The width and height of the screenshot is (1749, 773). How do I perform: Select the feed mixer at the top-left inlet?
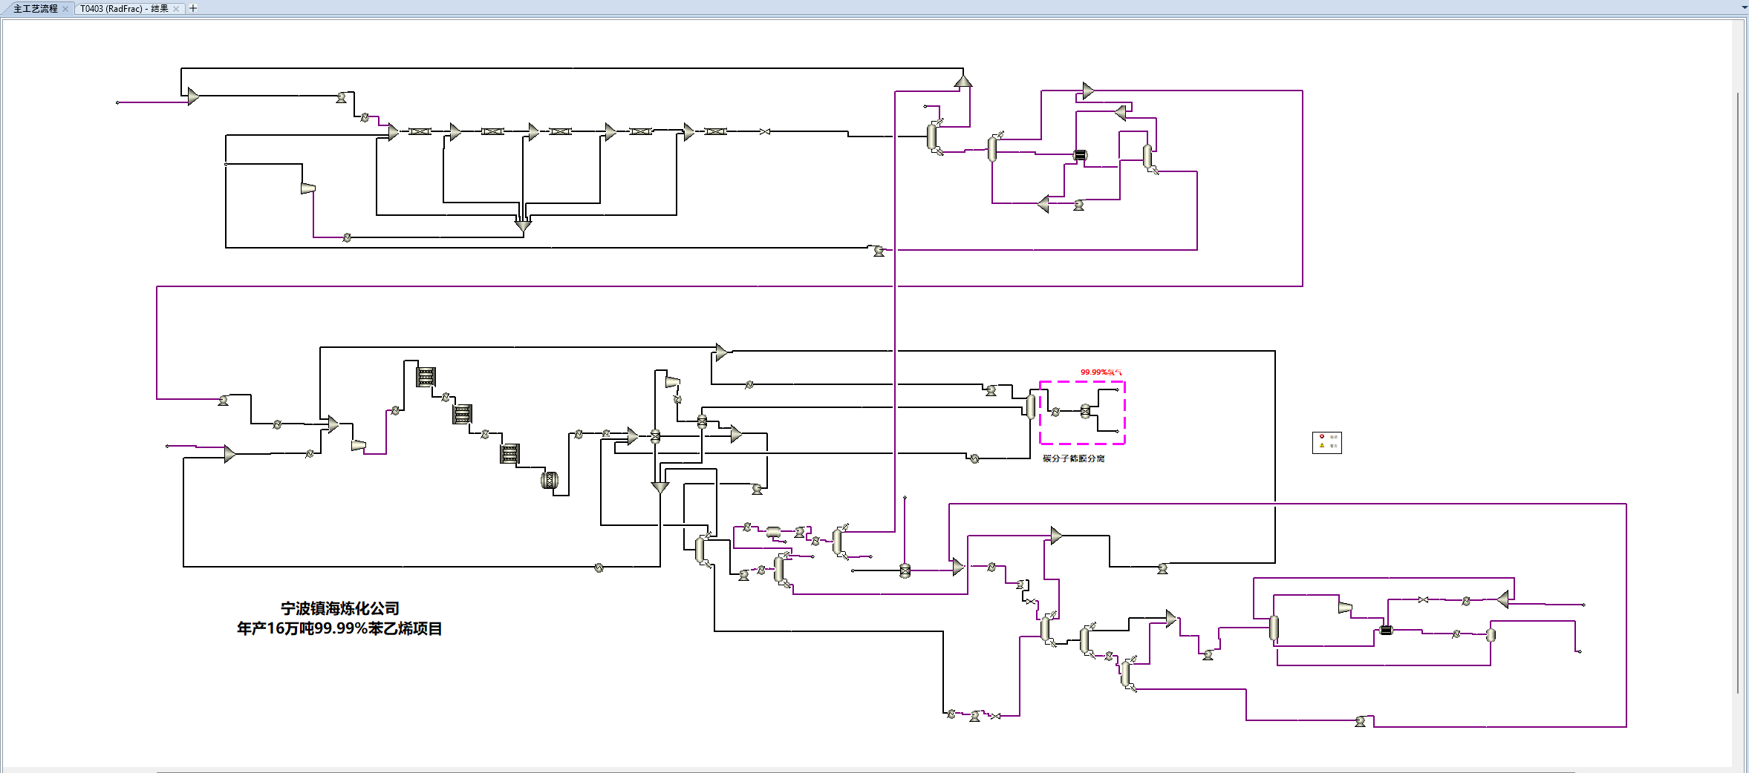pos(193,96)
